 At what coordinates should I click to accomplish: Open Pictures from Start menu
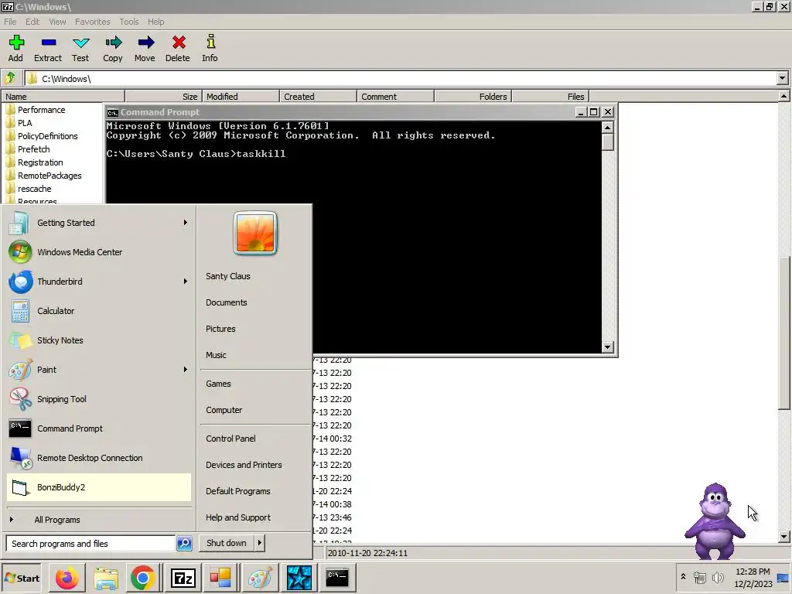[220, 329]
